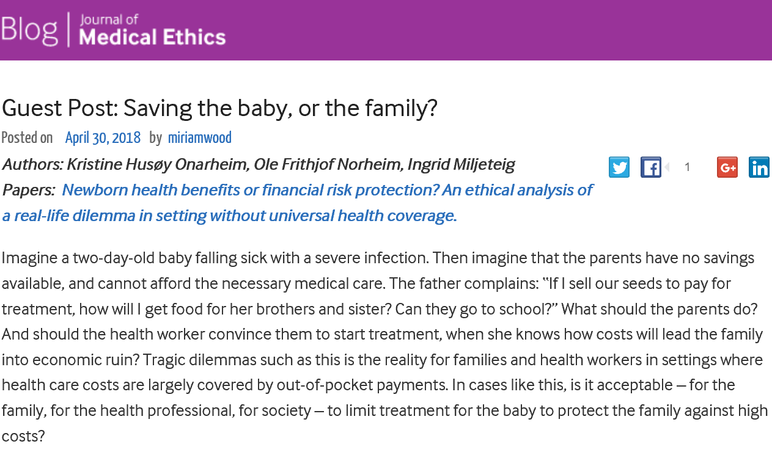Share the post on Twitter
Viewport: 772px width, 455px height.
point(619,167)
